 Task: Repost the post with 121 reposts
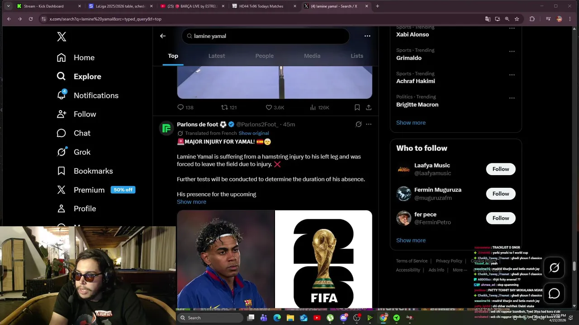click(228, 107)
